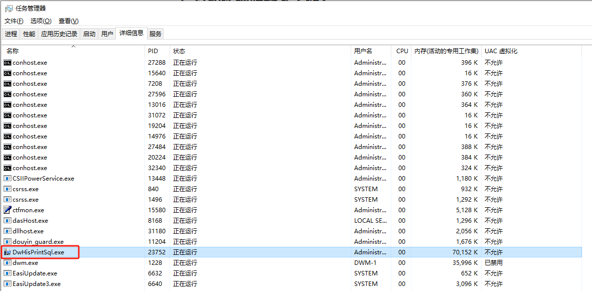592x291 pixels.
Task: Click console icon of conhost.exe PID 27288
Action: point(7,63)
